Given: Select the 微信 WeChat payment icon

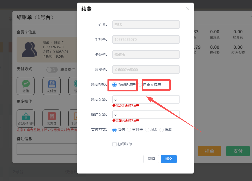Looking at the screenshot, I should (x=26, y=86).
